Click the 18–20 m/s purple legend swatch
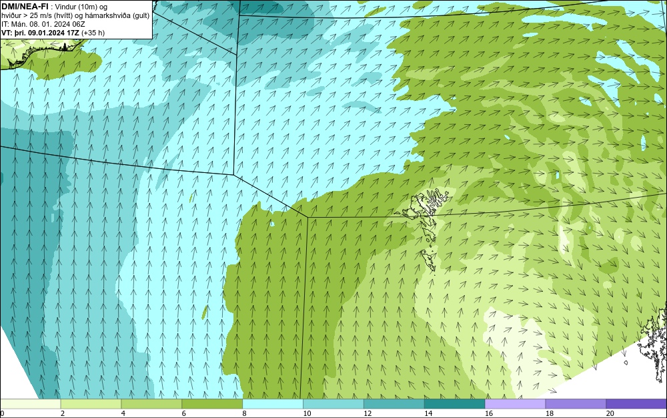 tap(576, 403)
